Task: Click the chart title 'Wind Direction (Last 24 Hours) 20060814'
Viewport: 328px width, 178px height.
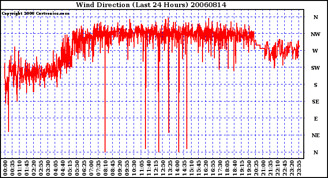Action: coord(151,5)
